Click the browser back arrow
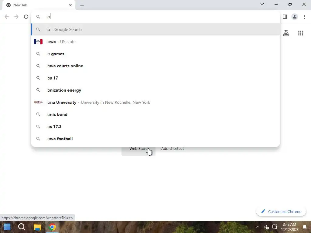The height and width of the screenshot is (233, 311). point(7,17)
